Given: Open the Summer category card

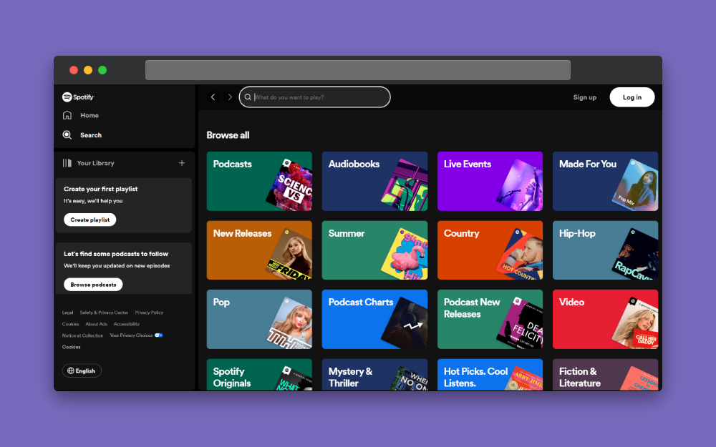Looking at the screenshot, I should click(374, 250).
